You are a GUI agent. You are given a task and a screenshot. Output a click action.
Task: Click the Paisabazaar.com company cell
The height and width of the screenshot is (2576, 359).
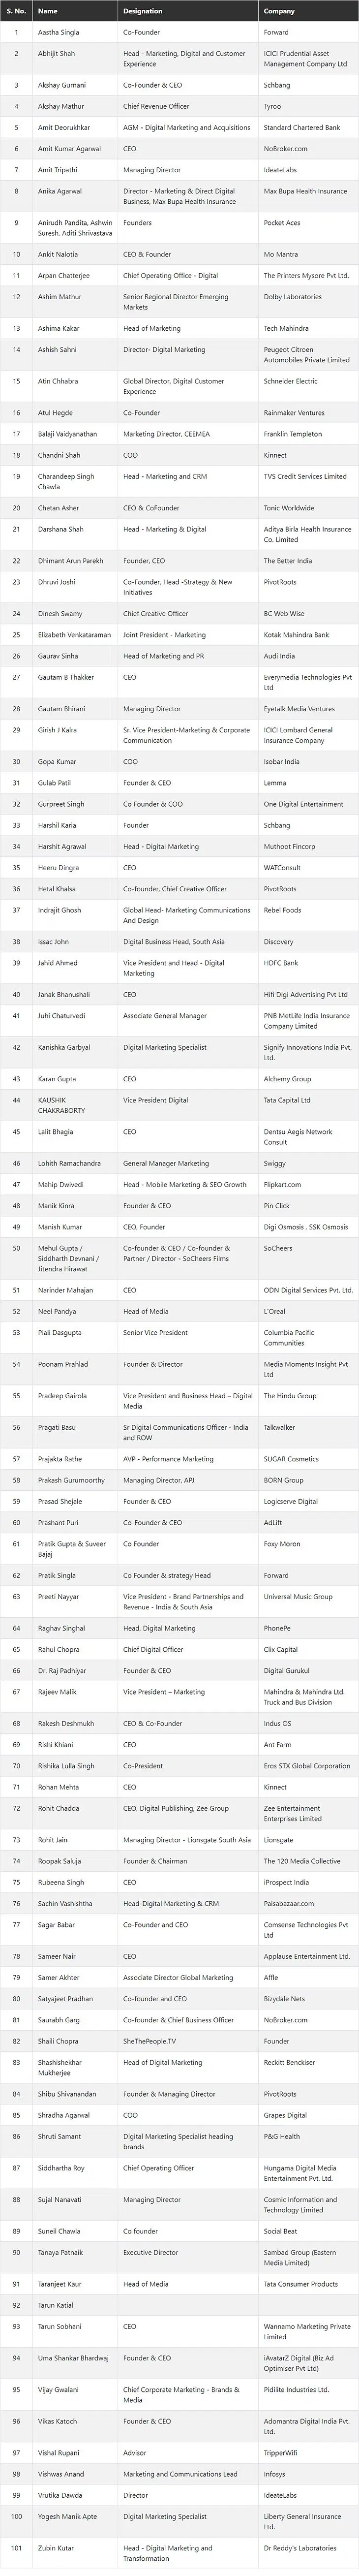click(x=289, y=1903)
